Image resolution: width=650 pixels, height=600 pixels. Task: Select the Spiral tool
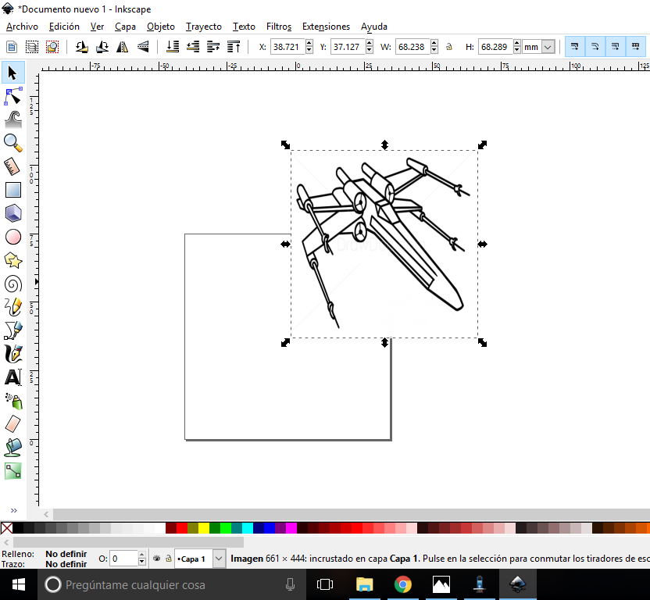[x=12, y=284]
